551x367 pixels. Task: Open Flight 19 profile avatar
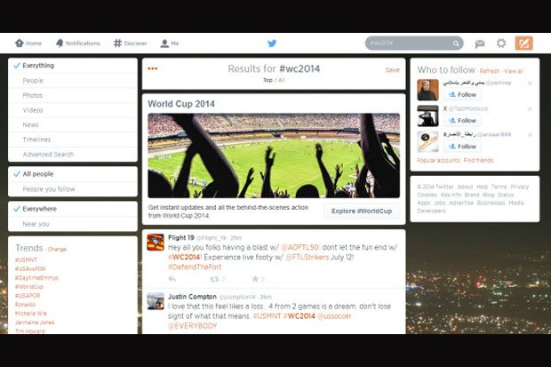click(156, 243)
